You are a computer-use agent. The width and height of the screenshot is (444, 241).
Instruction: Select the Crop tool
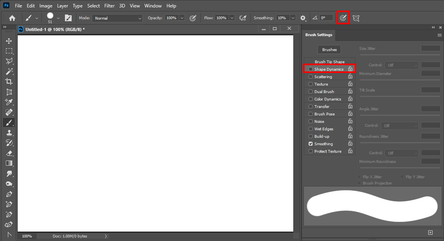tap(9, 81)
